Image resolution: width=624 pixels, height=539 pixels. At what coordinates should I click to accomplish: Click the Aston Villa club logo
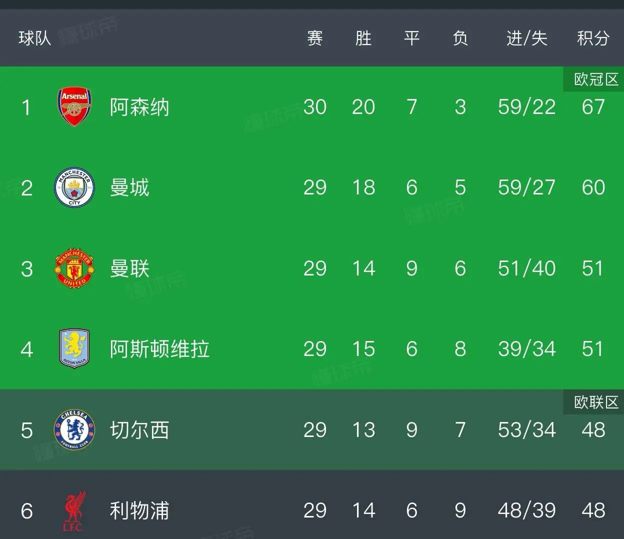74,348
